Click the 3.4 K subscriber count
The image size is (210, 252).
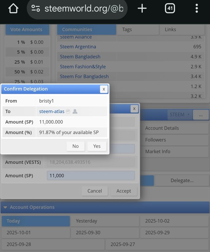[196, 77]
